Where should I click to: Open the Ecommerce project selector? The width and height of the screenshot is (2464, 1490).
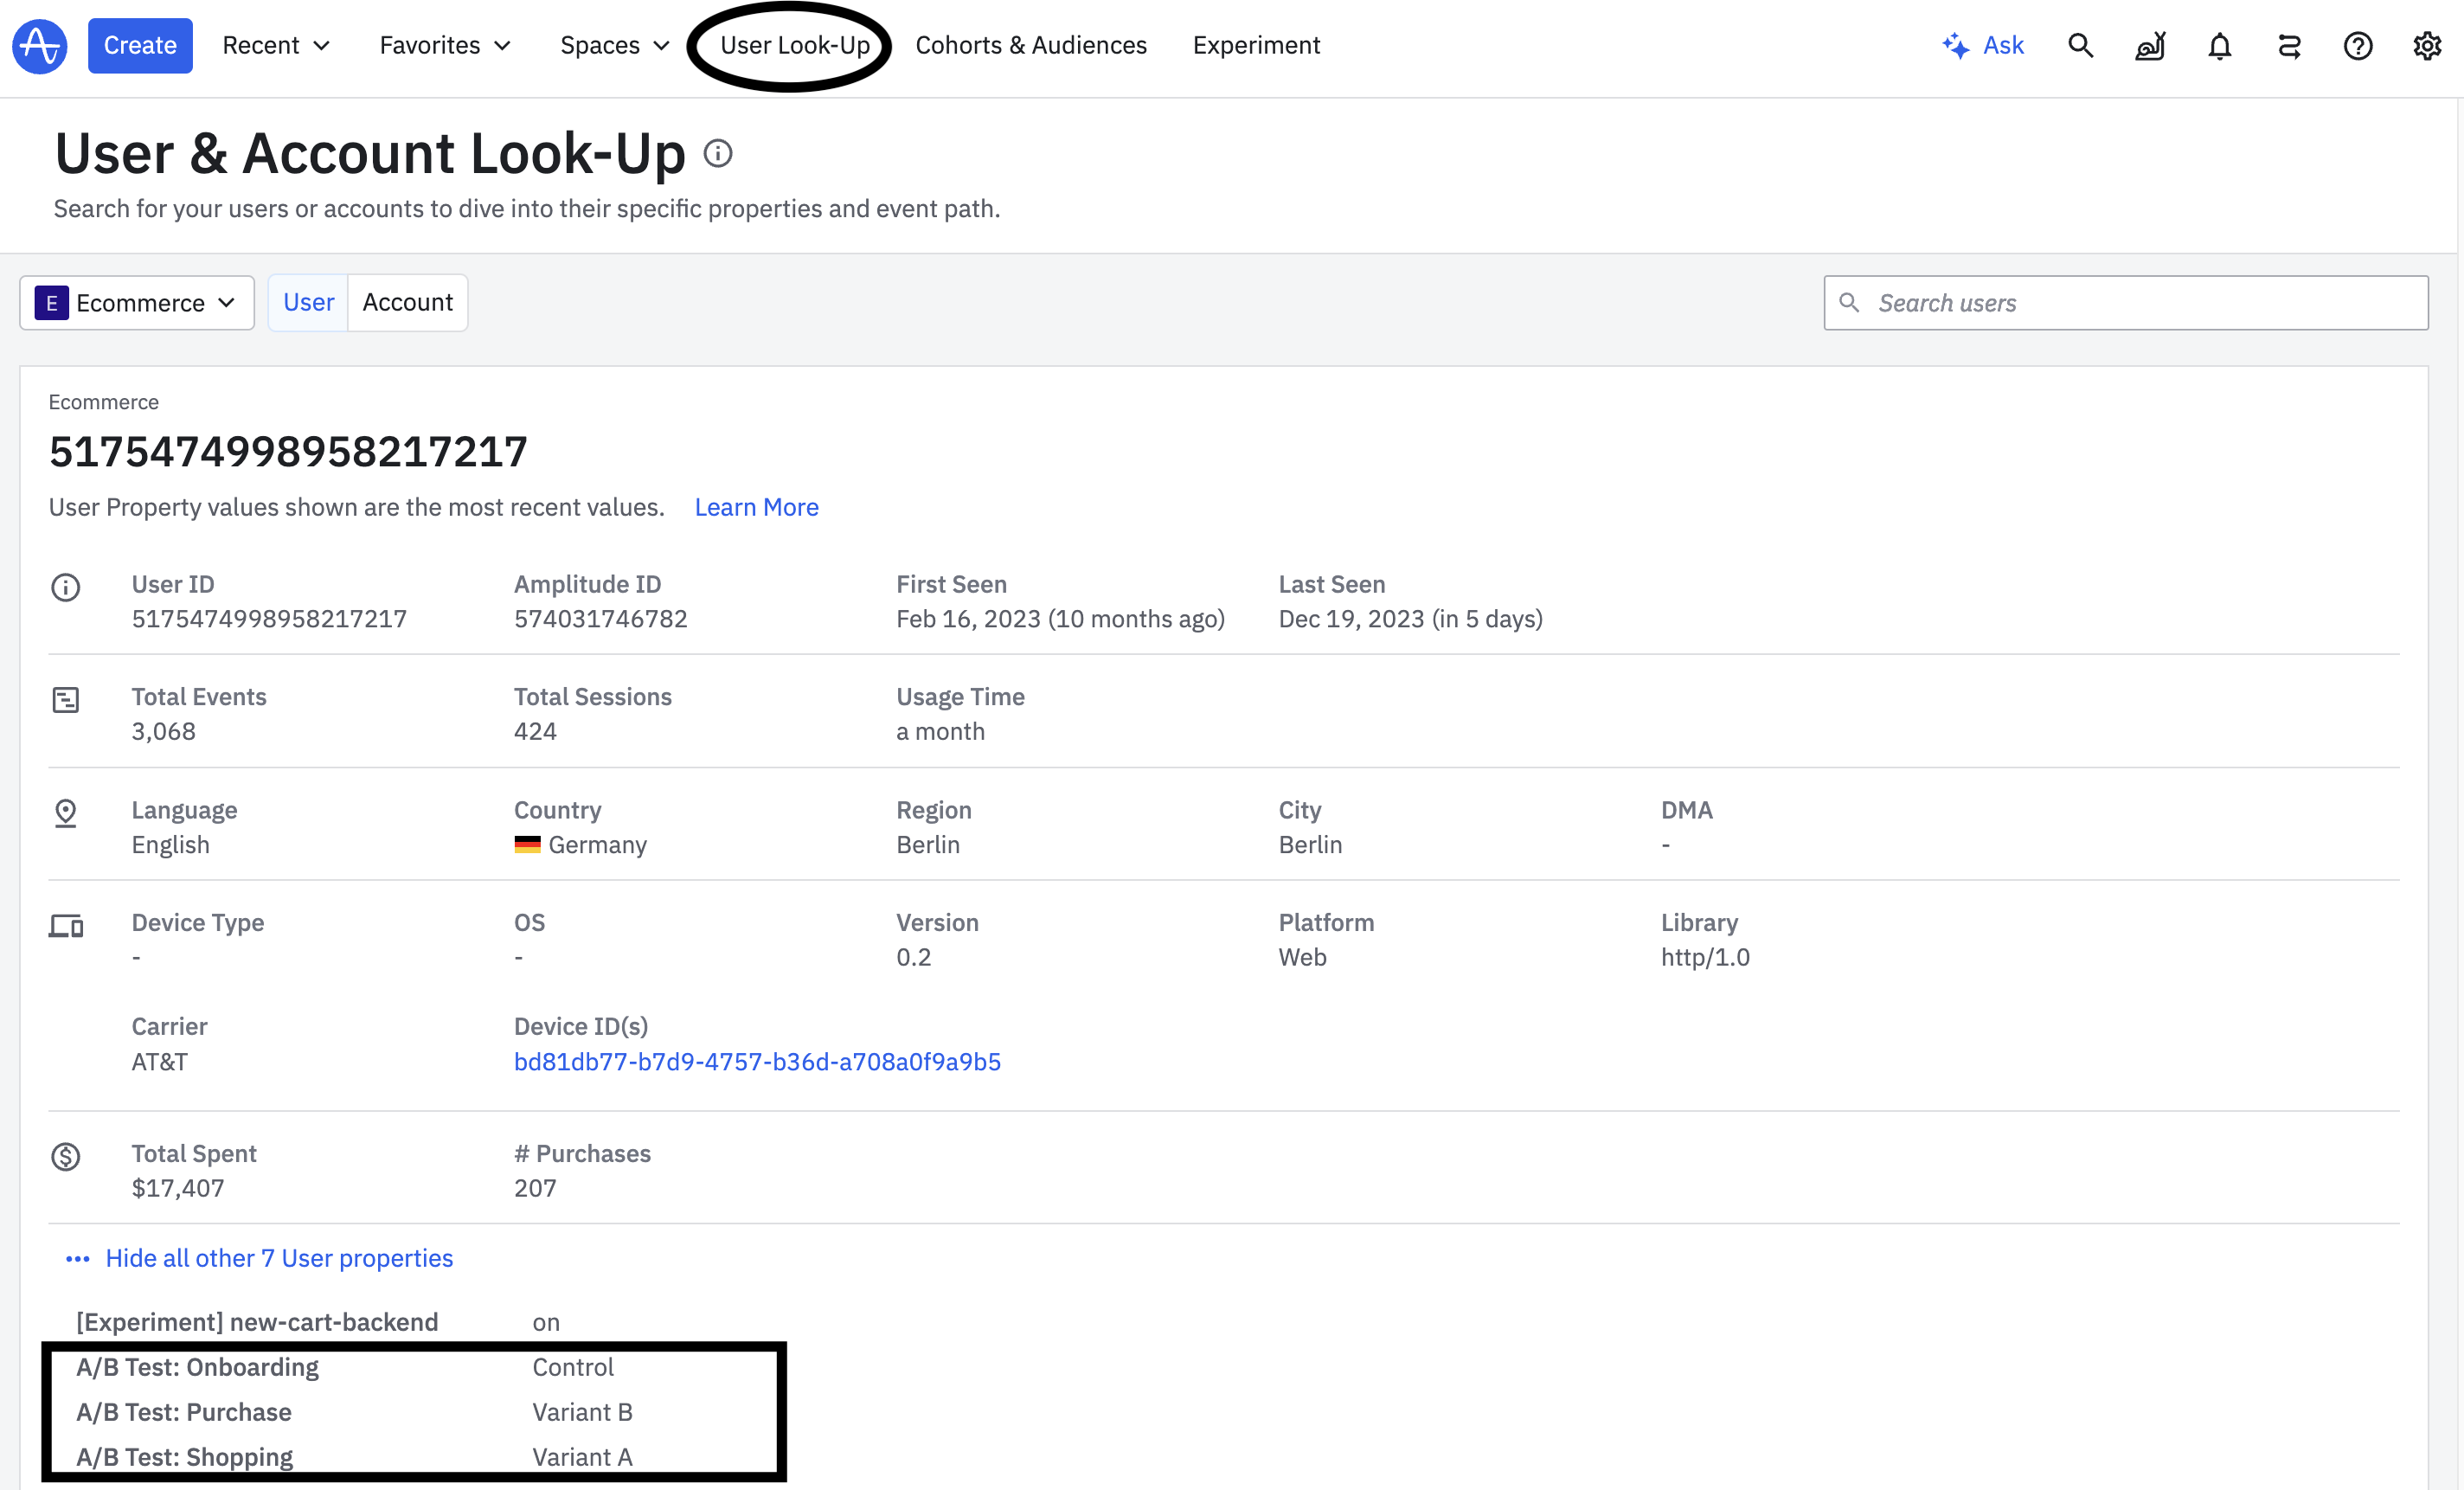point(137,302)
